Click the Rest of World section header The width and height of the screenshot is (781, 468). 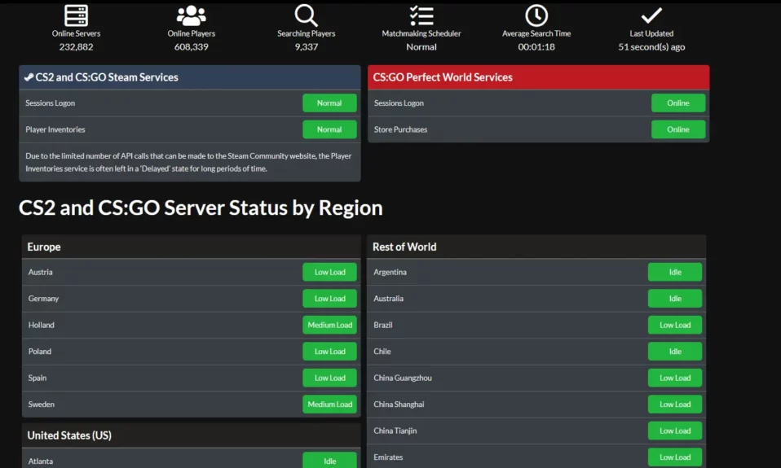pyautogui.click(x=536, y=247)
